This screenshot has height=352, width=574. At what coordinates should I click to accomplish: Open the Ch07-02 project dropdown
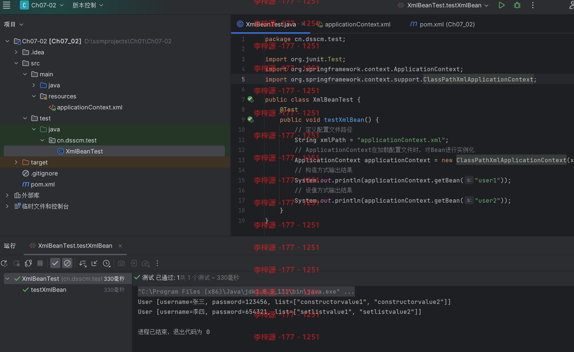(x=42, y=5)
